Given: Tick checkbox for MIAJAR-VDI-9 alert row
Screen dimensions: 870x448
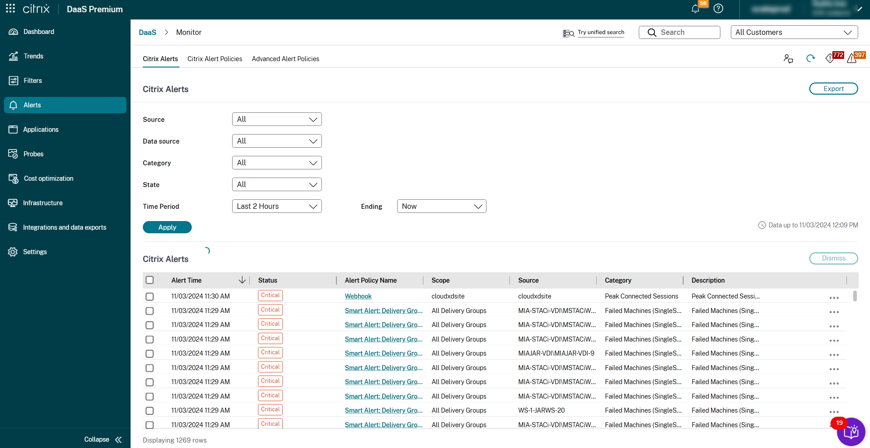Looking at the screenshot, I should click(150, 353).
